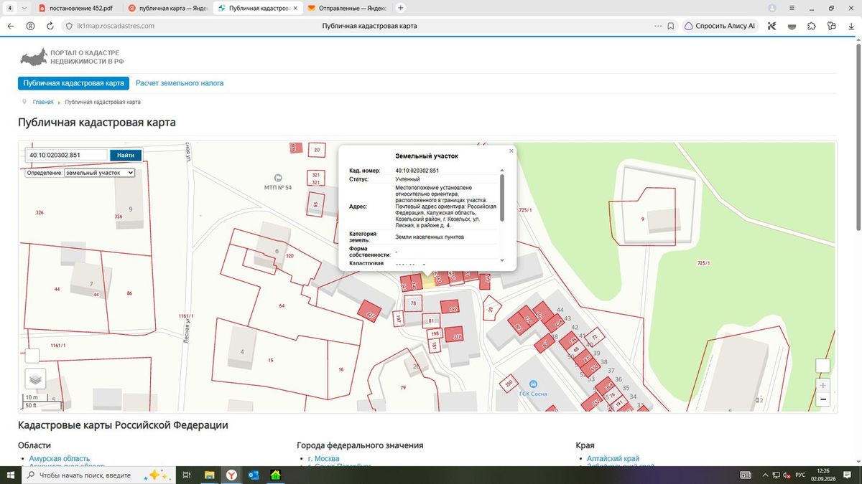Select parcel labeled 79 on the map
Screen dimensions: 862x484
[403, 387]
